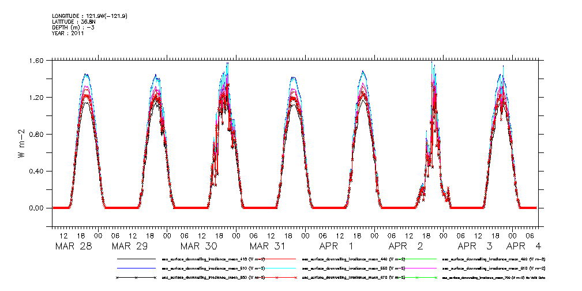Select the irradiance_mean_700 No Valid Data label

[x=494, y=278]
